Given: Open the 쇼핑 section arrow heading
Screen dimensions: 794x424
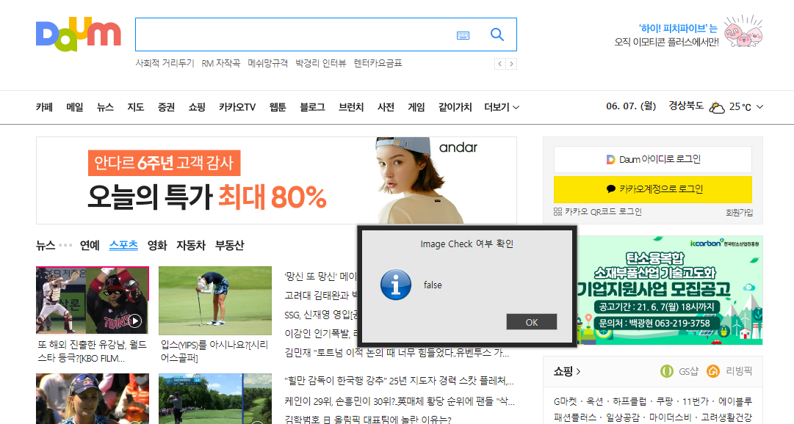Looking at the screenshot, I should [x=566, y=371].
